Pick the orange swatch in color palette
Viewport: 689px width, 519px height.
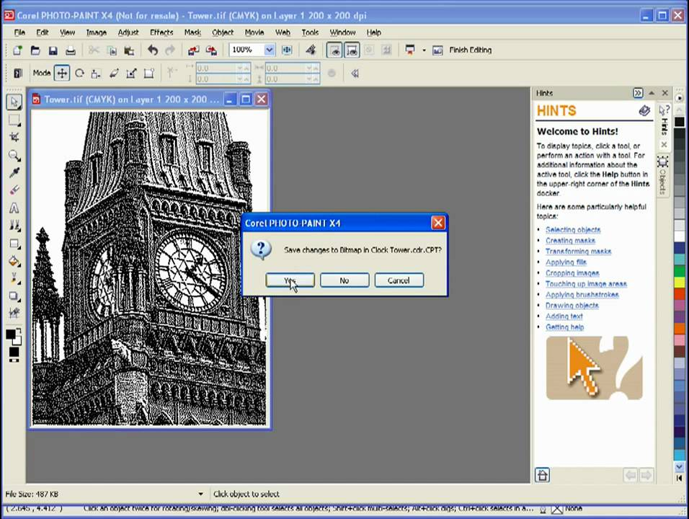pos(680,328)
